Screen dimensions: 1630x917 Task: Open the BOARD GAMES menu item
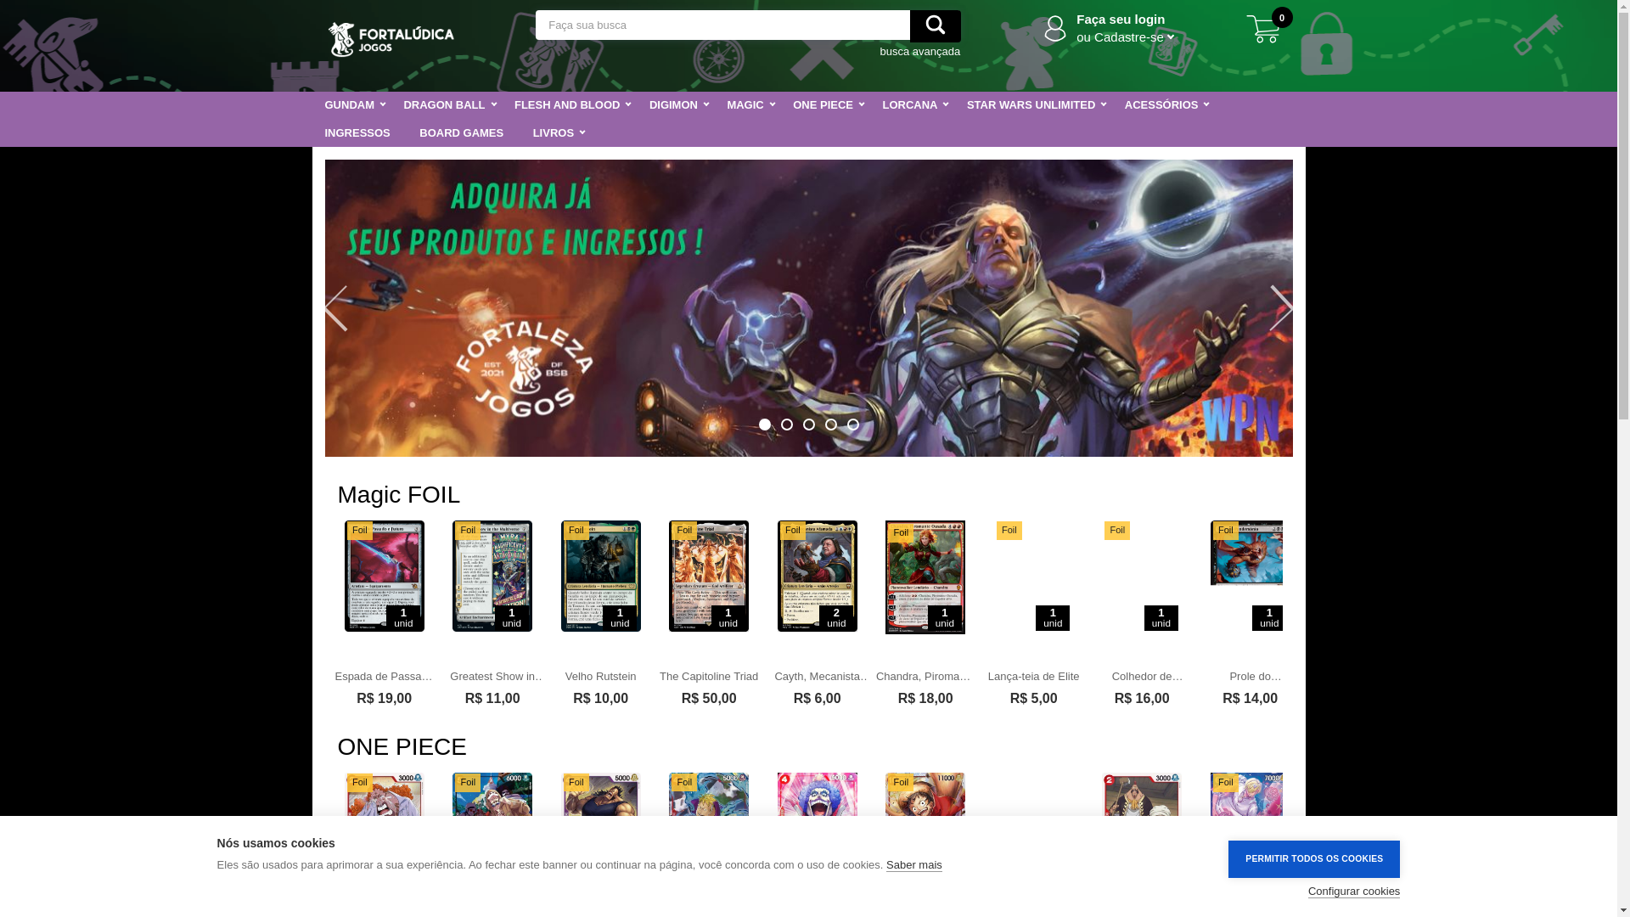click(461, 133)
